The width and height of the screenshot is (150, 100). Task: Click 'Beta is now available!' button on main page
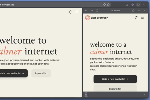click(x=14, y=73)
